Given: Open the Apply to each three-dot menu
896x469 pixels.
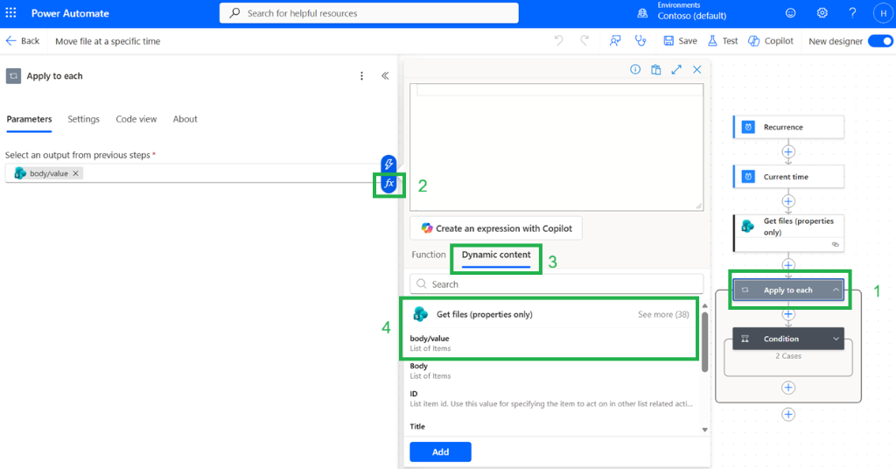Looking at the screenshot, I should coord(361,76).
